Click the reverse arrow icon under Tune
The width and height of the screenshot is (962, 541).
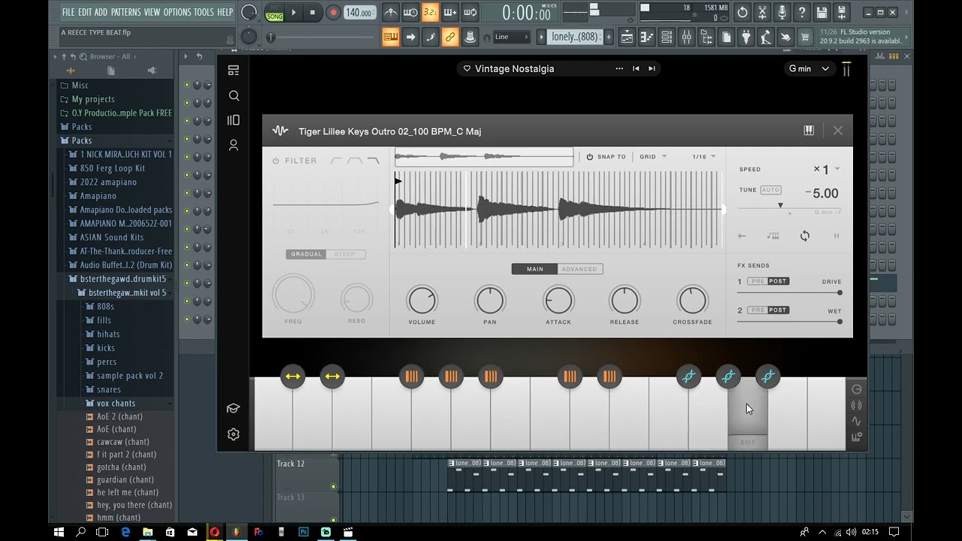[x=742, y=236]
